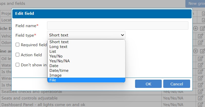
Task: Click the lower plus icon to add field
Action: pos(195,51)
